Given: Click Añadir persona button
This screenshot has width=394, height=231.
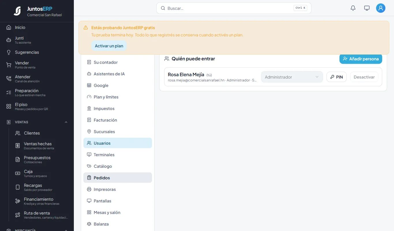Looking at the screenshot, I should (361, 59).
